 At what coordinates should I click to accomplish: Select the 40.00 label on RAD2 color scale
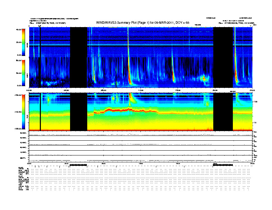click(19, 30)
